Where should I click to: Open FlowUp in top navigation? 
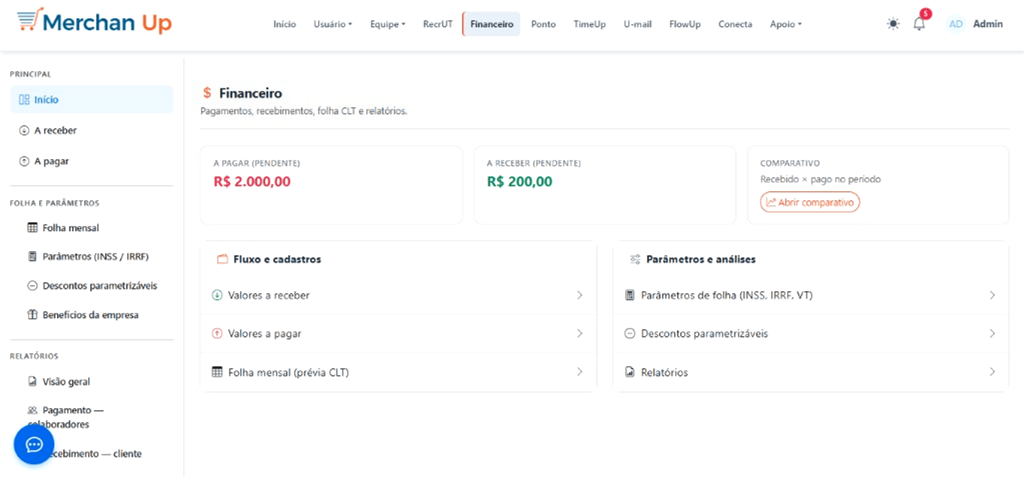[685, 24]
